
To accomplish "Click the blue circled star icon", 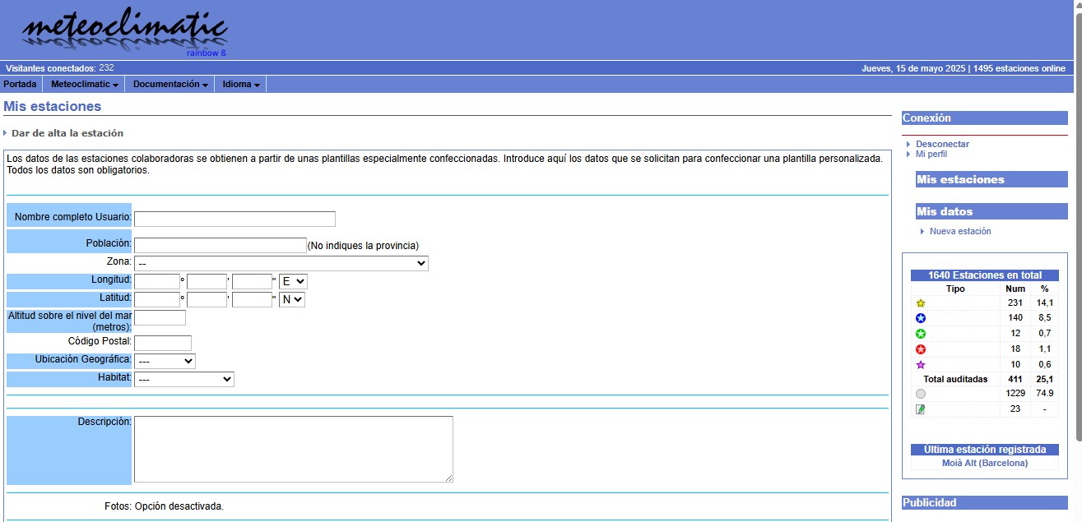I will (x=921, y=318).
